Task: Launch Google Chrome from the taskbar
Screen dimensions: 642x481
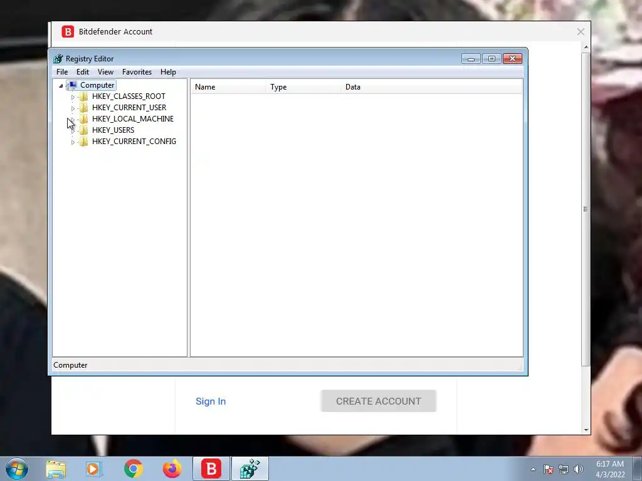Action: pos(134,468)
